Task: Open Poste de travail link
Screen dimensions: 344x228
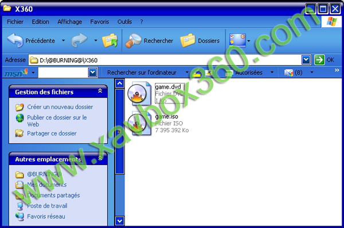Action: [47, 206]
